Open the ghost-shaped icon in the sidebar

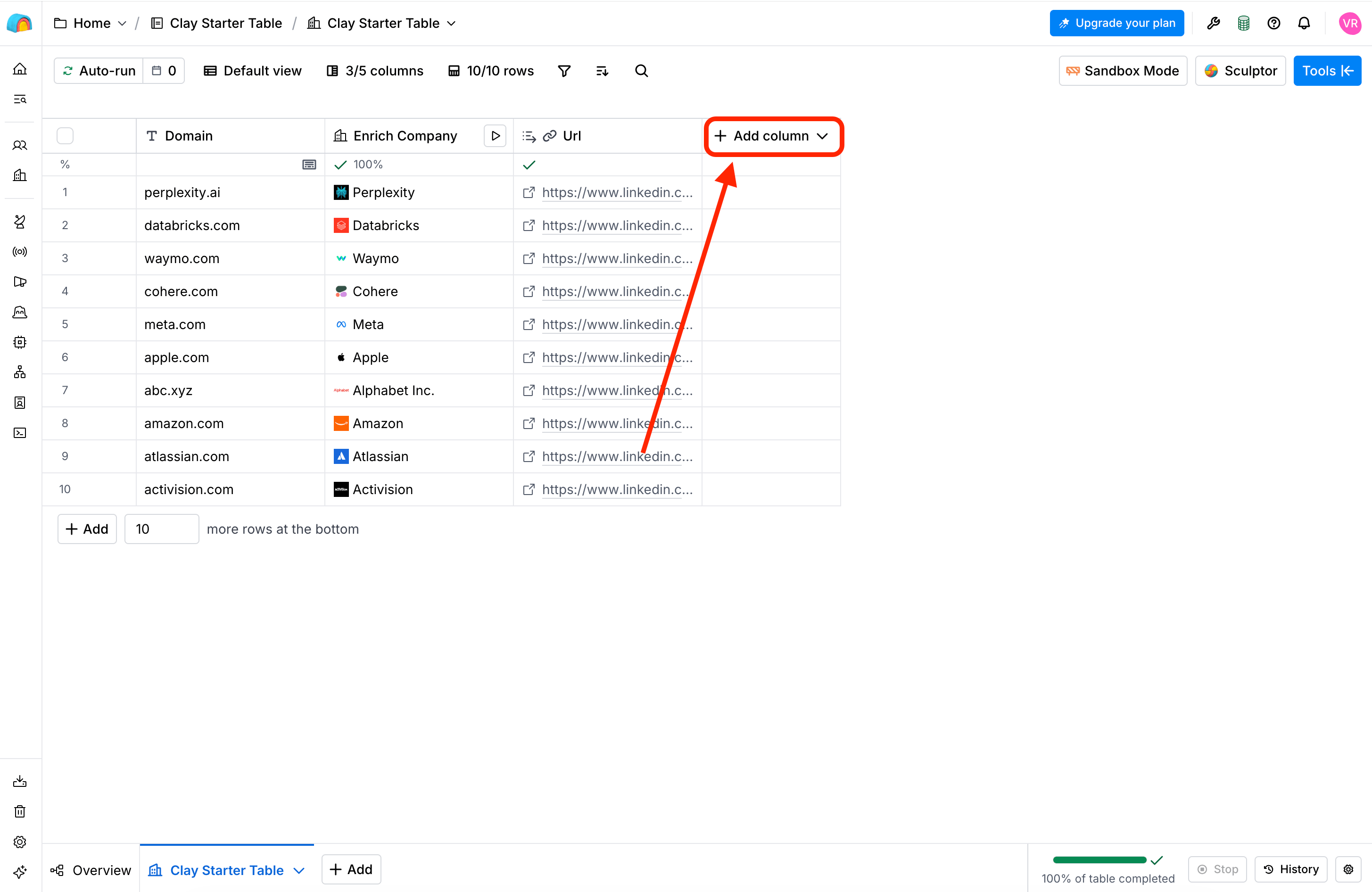coord(20,312)
